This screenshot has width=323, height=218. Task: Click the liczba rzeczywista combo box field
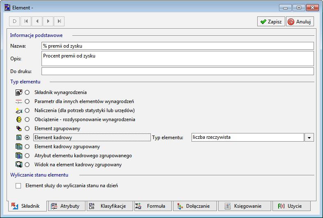point(248,137)
